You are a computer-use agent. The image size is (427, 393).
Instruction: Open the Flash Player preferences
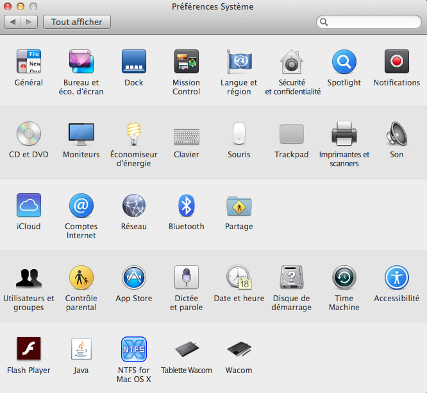[x=29, y=350]
